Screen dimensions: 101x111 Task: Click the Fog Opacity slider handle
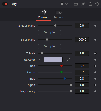point(71,91)
